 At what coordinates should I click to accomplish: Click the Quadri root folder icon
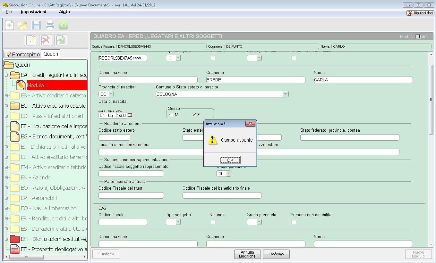point(9,65)
